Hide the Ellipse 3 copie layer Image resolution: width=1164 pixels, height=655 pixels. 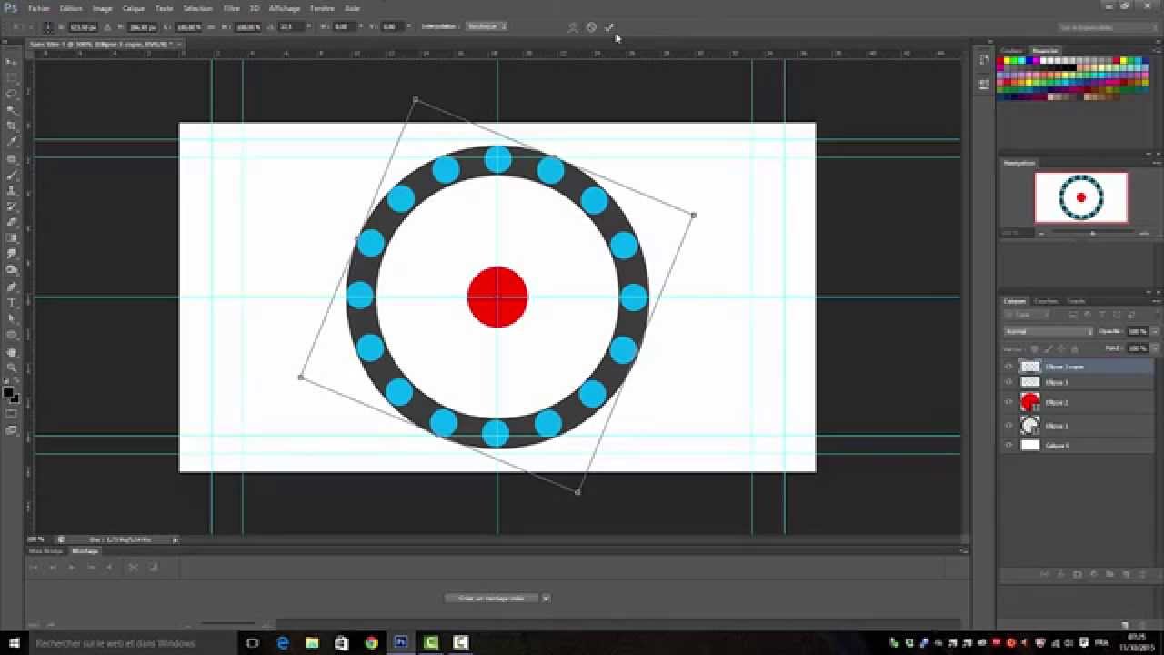(x=1008, y=367)
